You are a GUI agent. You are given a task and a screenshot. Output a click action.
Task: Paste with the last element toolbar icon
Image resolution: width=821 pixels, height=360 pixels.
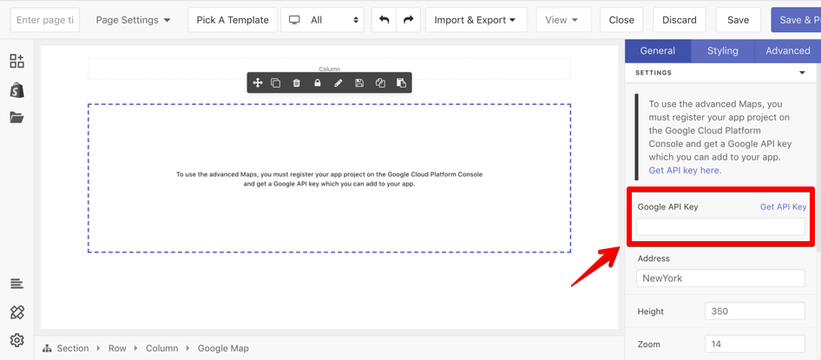point(402,82)
